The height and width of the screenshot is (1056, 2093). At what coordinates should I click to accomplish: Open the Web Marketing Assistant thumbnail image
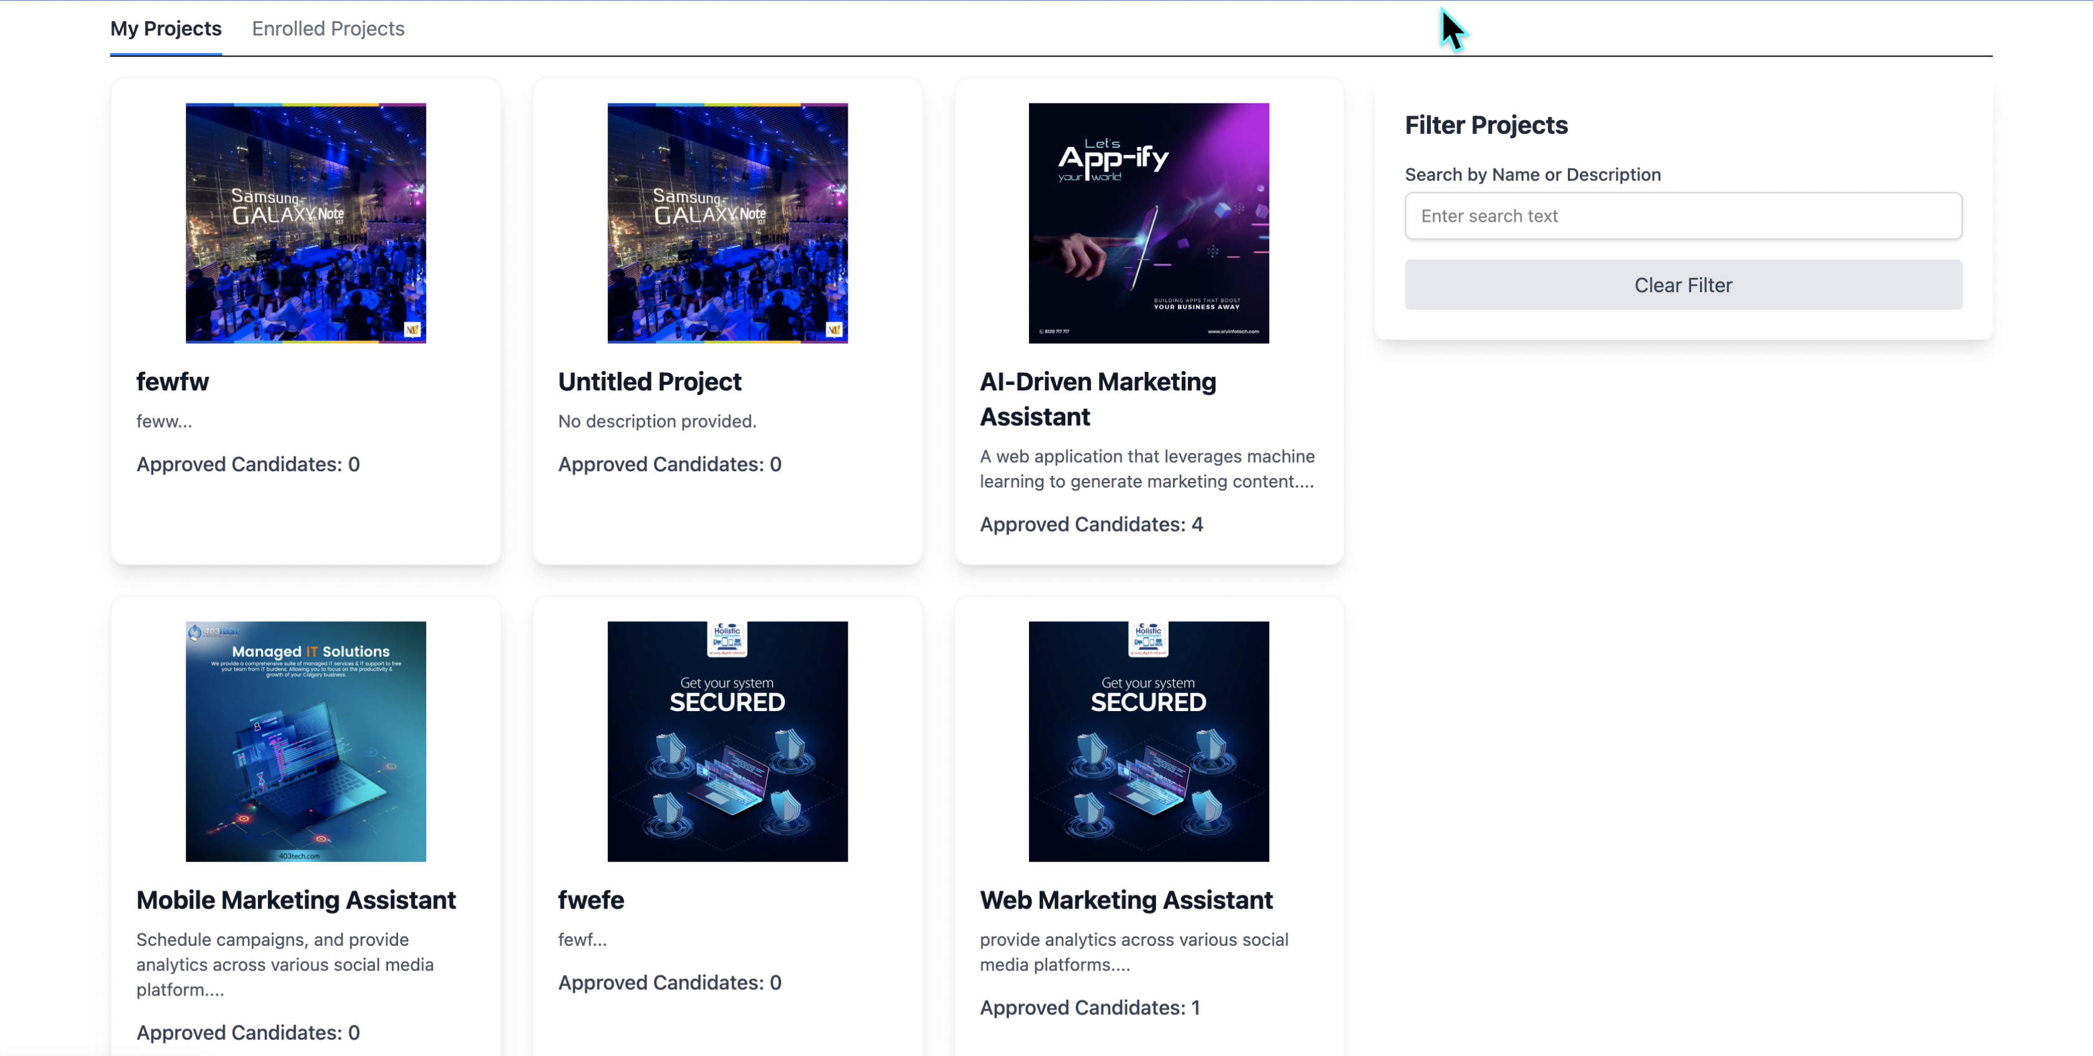click(1148, 741)
